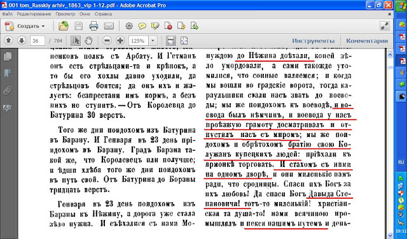Enable fit width scrolling mode icon
This screenshot has height=239, width=407.
coord(170,41)
